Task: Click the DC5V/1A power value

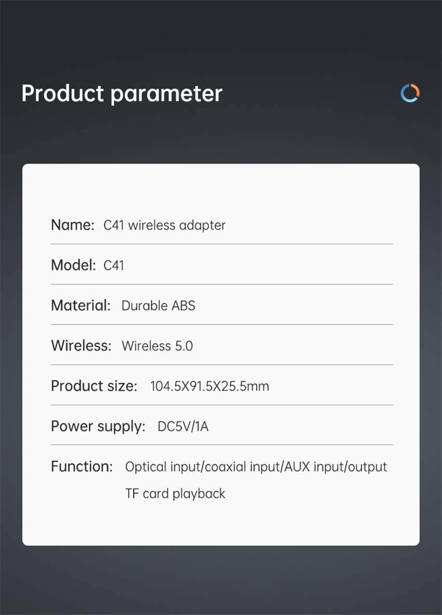Action: 183,427
